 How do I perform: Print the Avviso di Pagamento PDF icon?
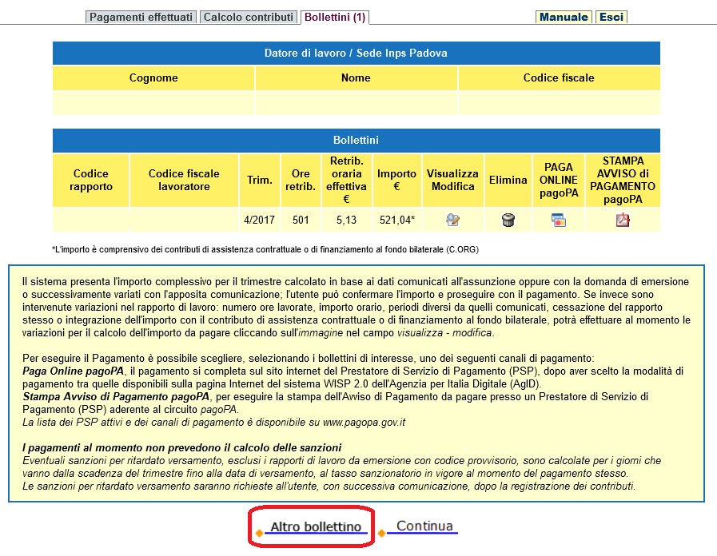point(623,220)
